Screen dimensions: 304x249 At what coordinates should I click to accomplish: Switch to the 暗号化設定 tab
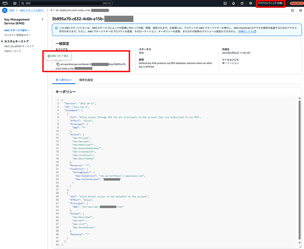pyautogui.click(x=86, y=80)
